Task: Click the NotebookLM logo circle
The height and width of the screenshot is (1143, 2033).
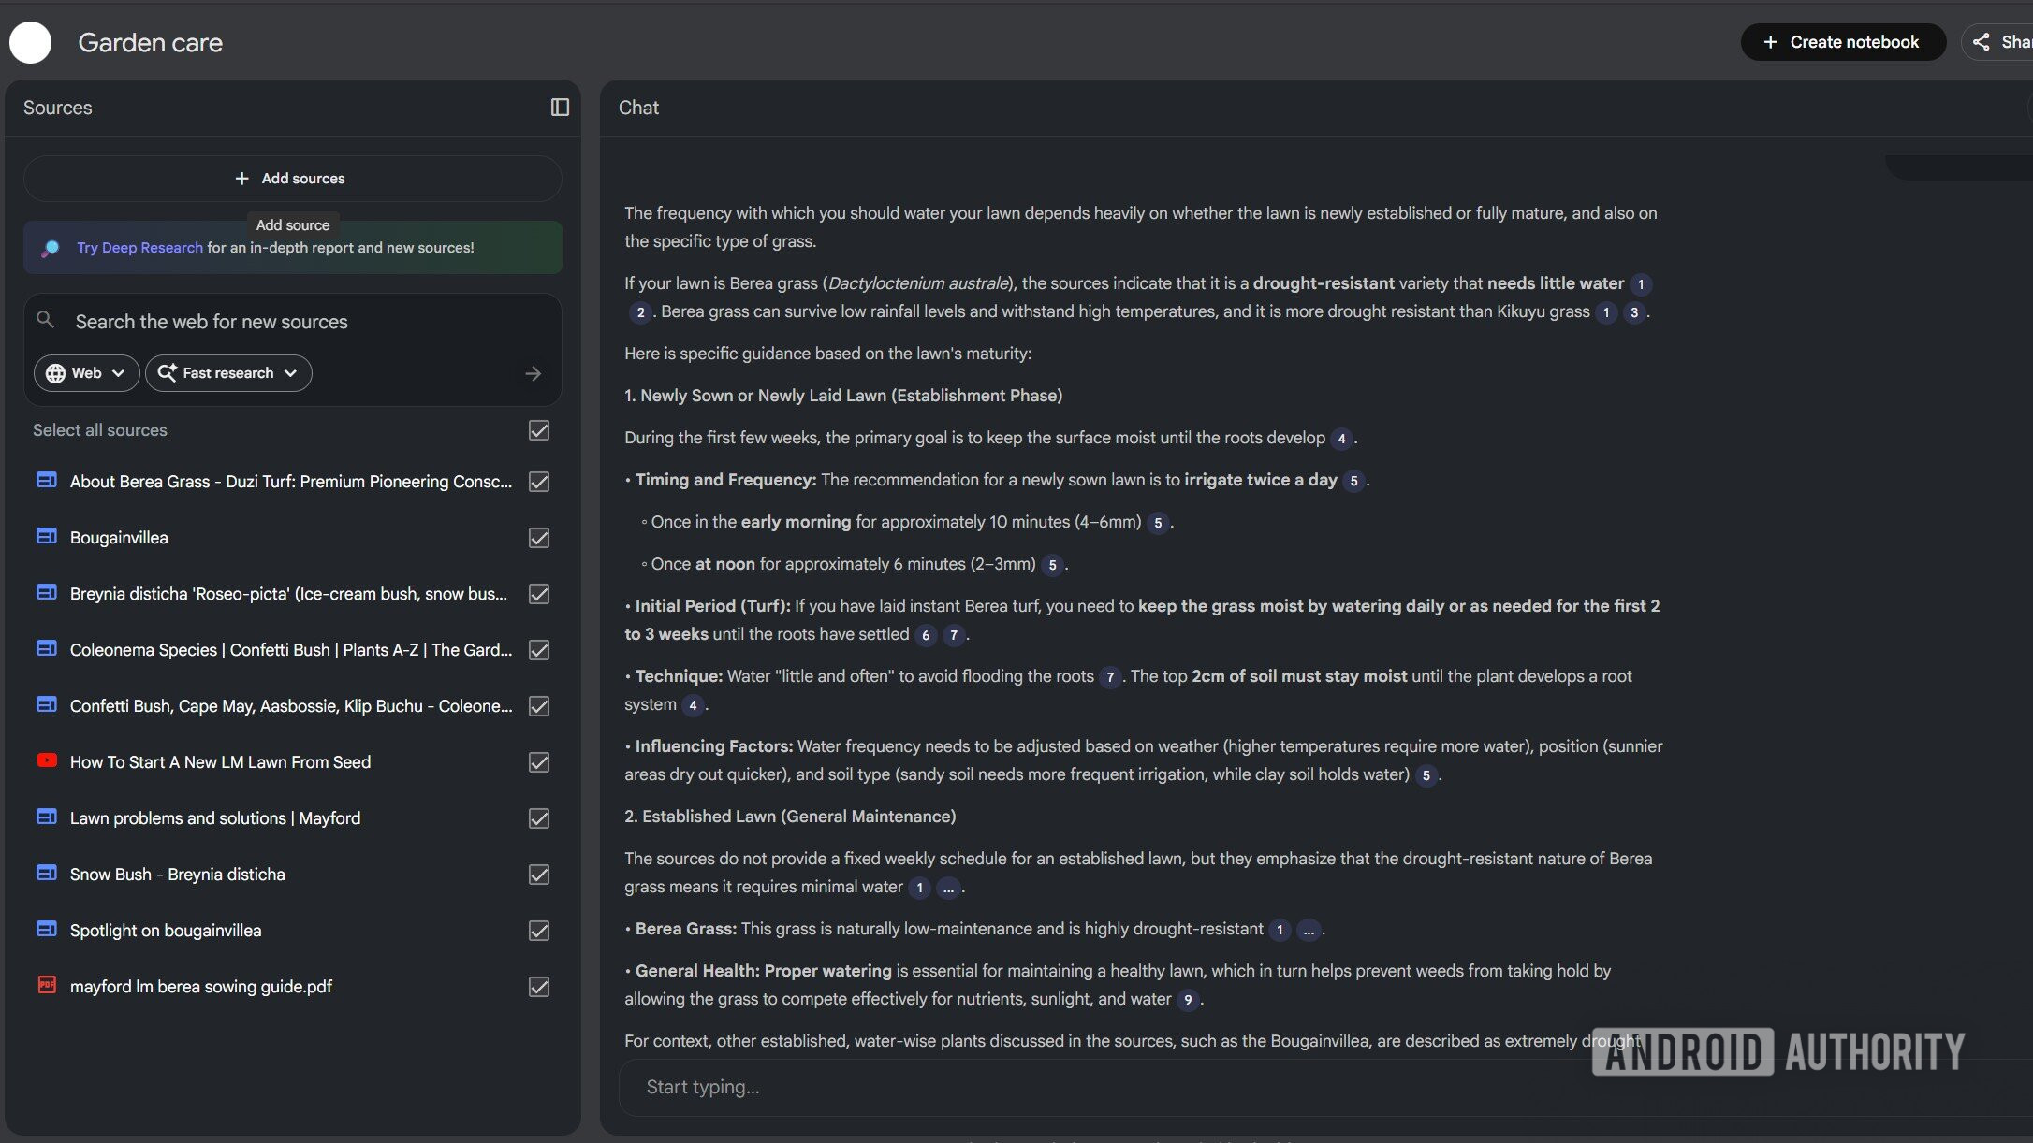Action: (x=30, y=43)
